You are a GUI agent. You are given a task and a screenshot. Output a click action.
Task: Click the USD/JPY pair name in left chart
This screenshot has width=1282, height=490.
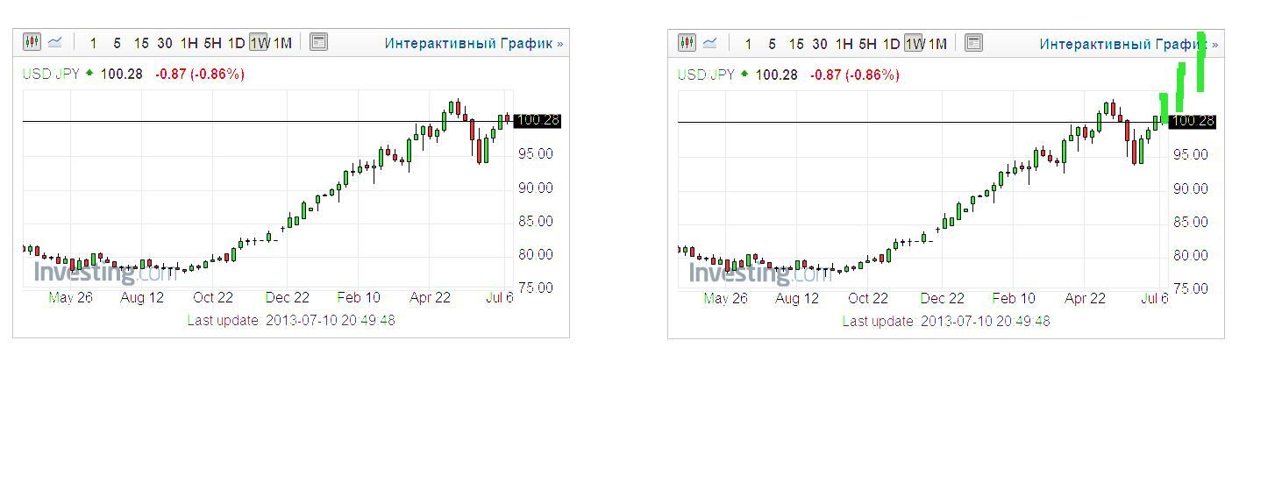[51, 74]
